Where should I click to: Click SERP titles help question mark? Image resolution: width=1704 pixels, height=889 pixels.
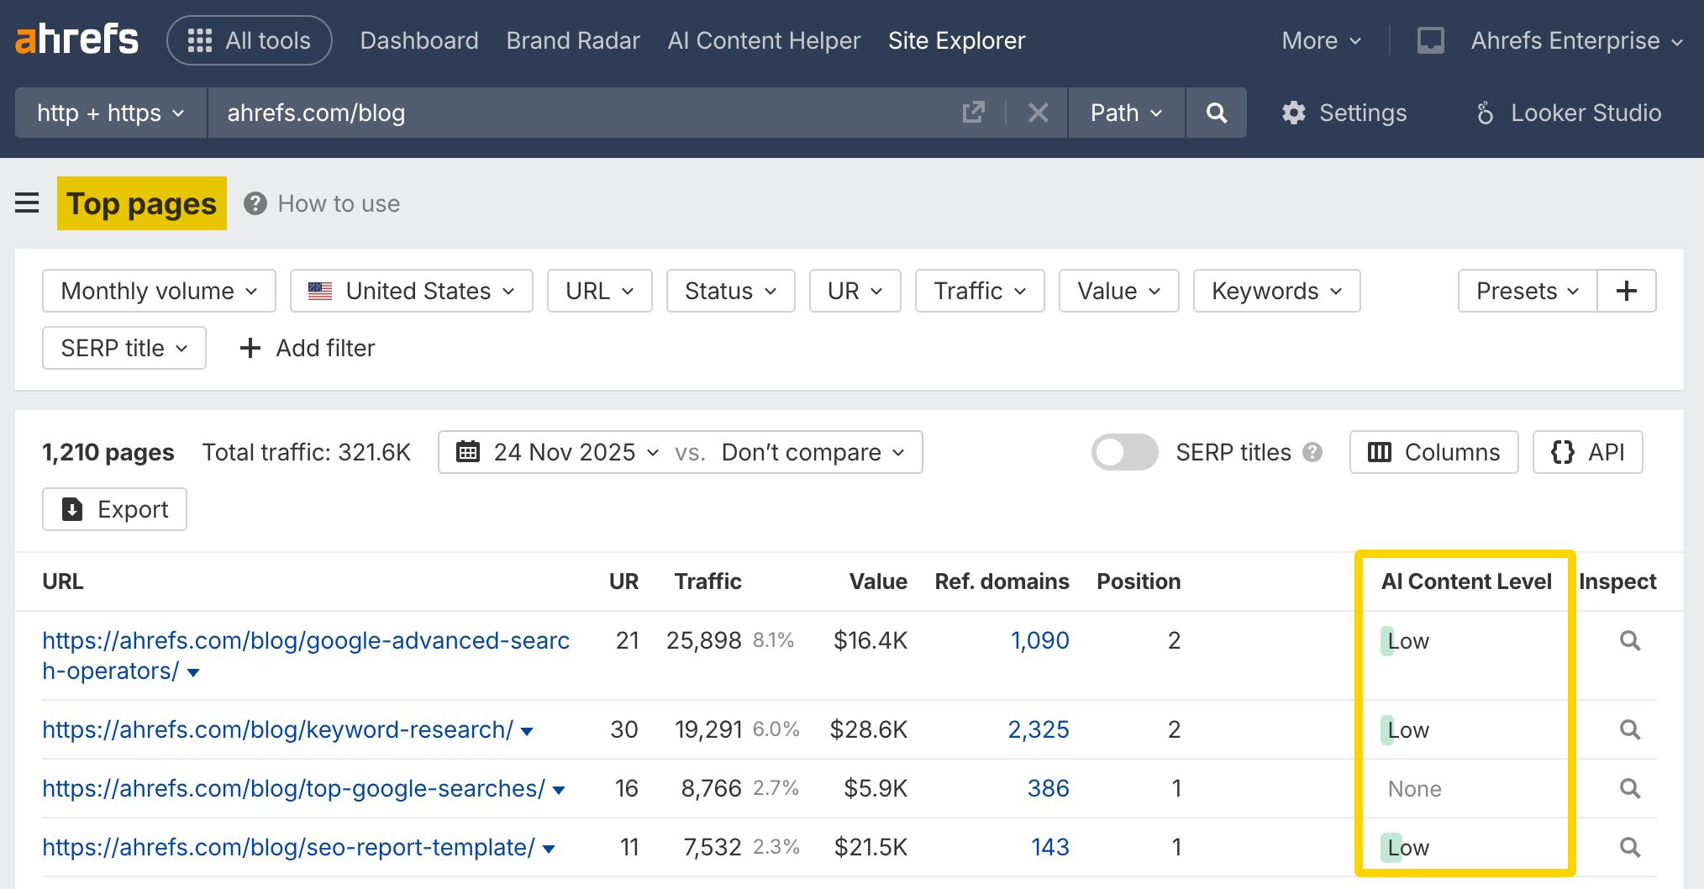pos(1312,452)
